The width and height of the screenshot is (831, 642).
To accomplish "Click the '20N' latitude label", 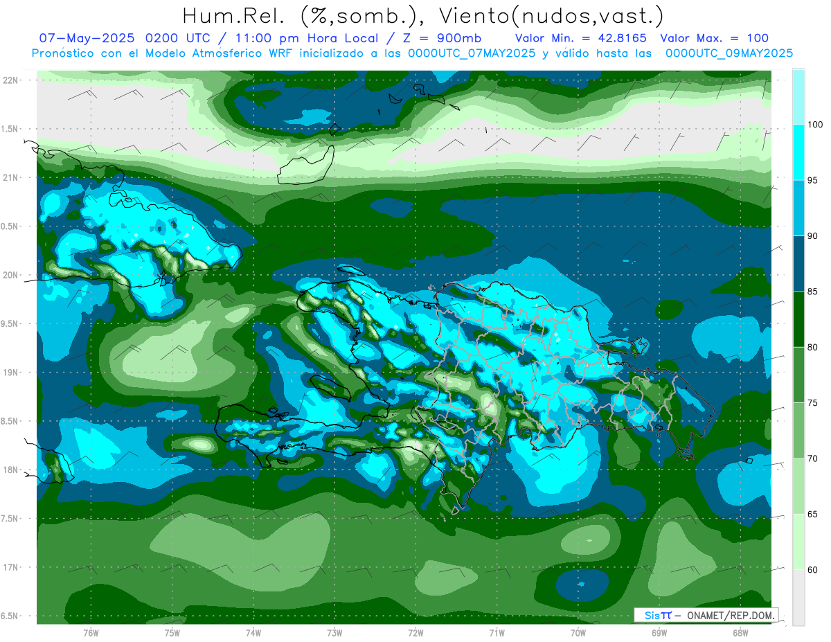I will click(10, 275).
